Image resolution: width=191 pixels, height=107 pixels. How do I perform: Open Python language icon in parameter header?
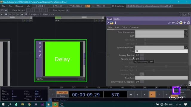(x=181, y=23)
